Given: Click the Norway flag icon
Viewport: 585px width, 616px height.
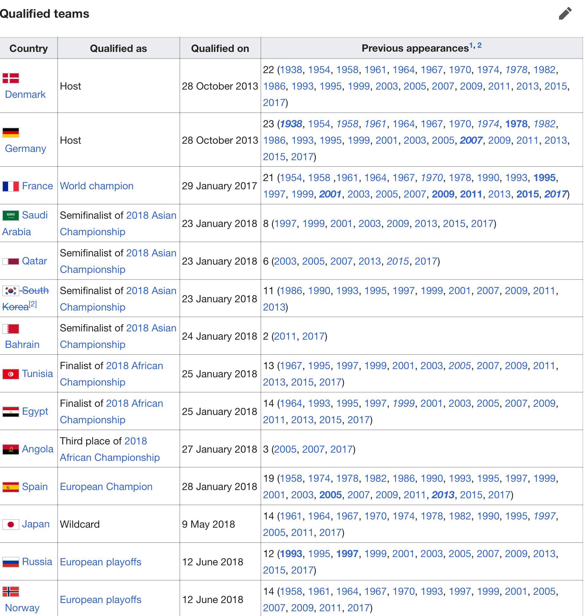Looking at the screenshot, I should pos(11,591).
